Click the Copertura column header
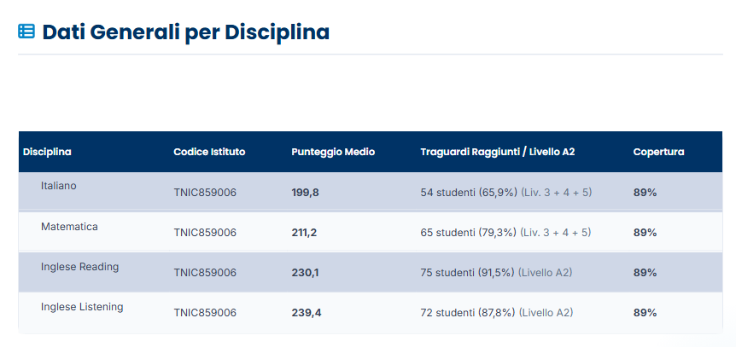The height and width of the screenshot is (347, 736). click(658, 152)
